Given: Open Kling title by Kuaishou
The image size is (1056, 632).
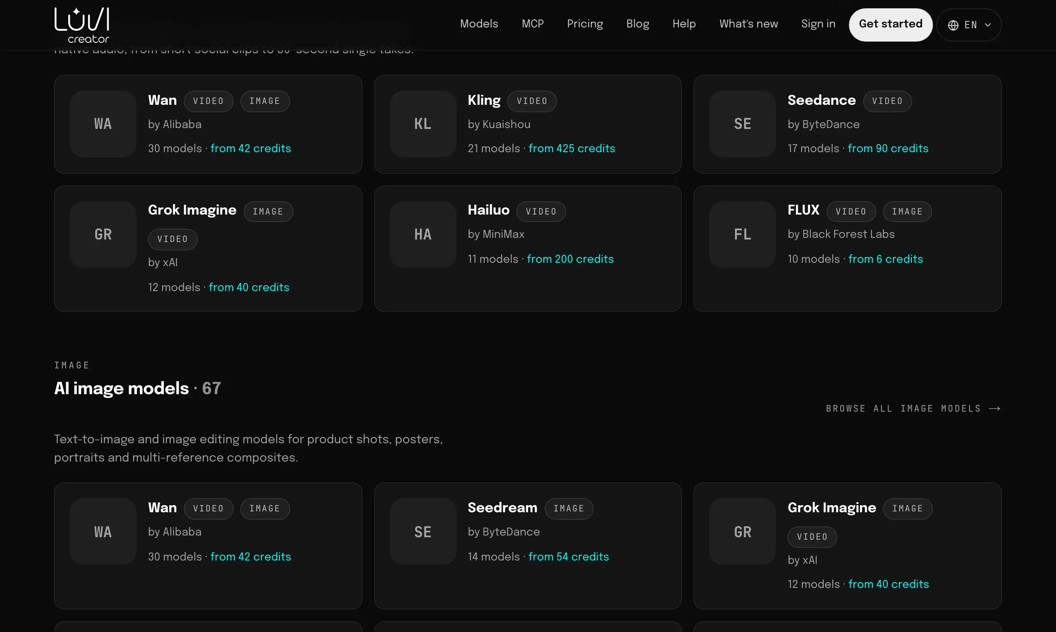Looking at the screenshot, I should [484, 101].
